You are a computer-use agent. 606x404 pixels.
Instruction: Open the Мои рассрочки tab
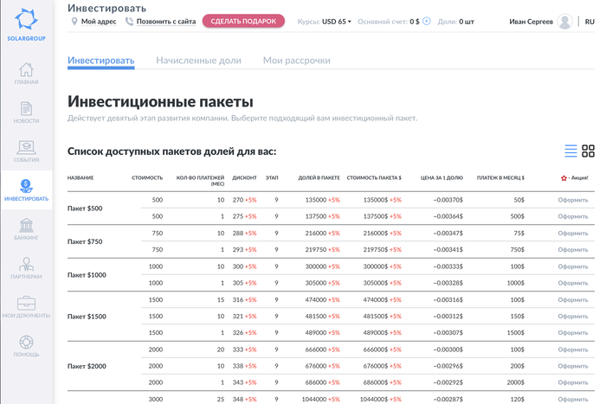(296, 61)
